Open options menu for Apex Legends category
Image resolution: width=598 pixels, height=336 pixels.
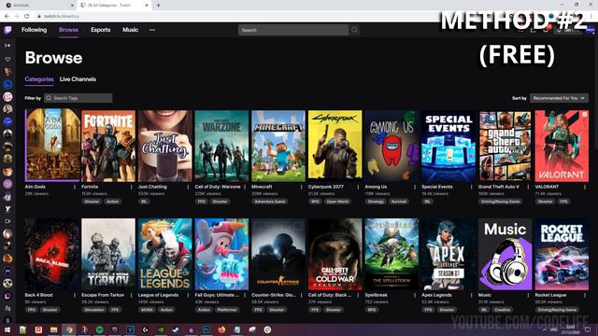tap(471, 295)
